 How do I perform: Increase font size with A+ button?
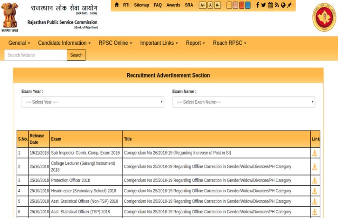point(202,5)
